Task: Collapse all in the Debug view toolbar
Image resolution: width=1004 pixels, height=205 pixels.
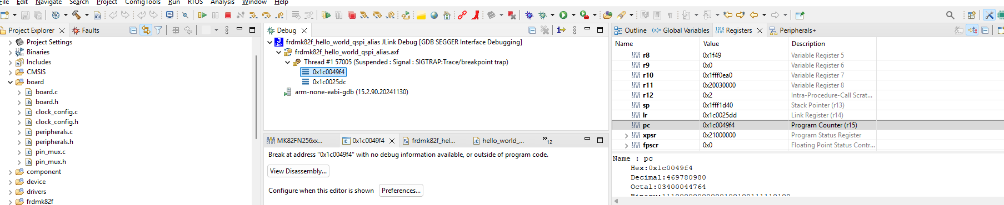Action: [532, 30]
